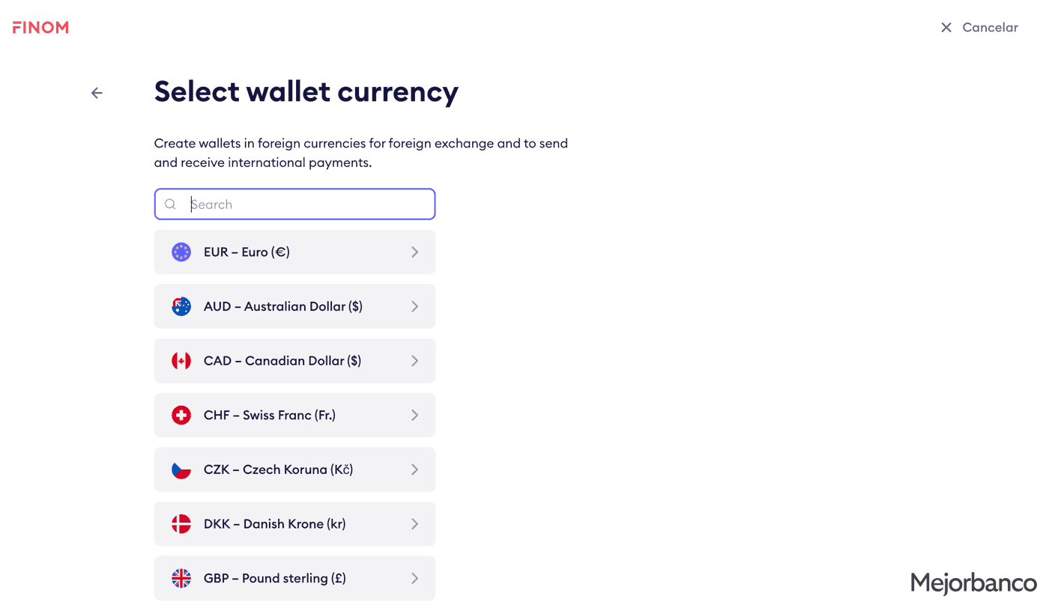Click the Euro flag icon
This screenshot has height=608, width=1049.
coord(181,252)
